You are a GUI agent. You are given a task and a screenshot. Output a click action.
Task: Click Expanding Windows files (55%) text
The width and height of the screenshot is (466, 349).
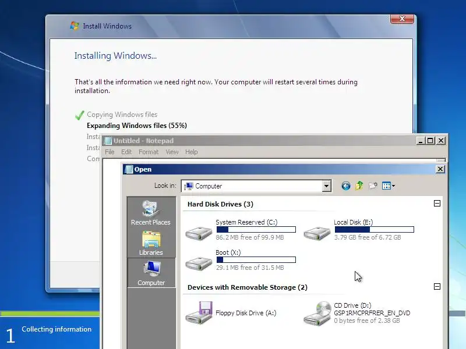[x=137, y=126]
